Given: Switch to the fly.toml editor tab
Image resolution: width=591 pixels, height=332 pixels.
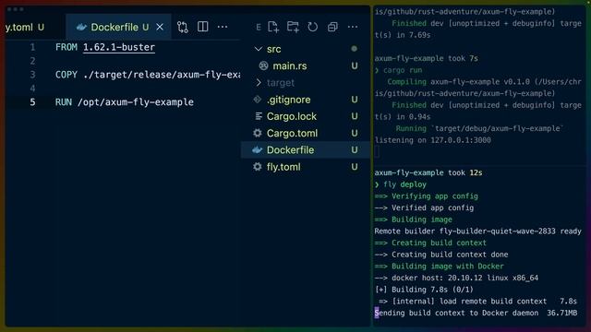Looking at the screenshot, I should (25, 27).
